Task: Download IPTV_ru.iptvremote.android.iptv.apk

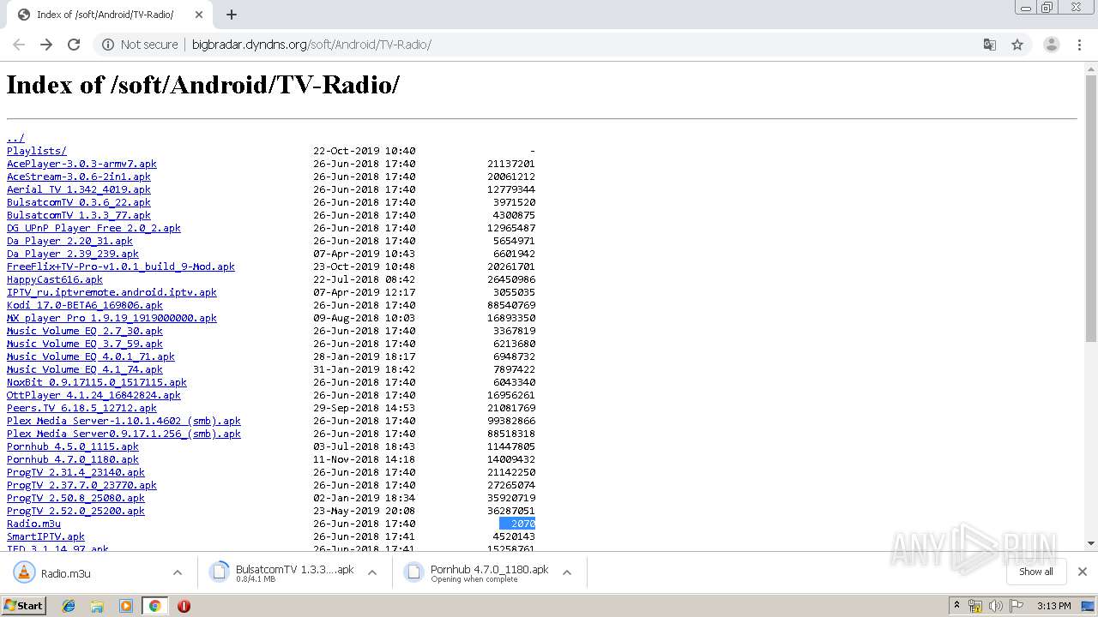Action: 112,292
